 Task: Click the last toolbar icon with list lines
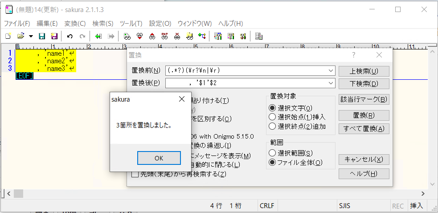259,36
